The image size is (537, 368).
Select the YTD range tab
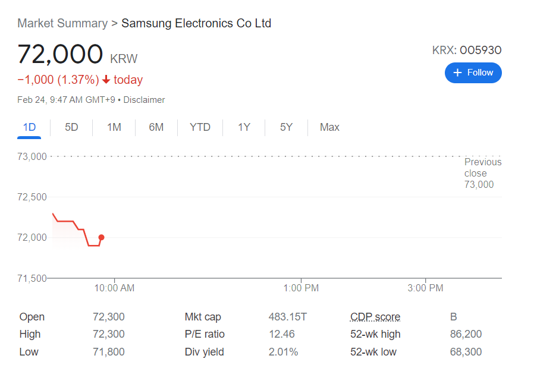tap(200, 127)
